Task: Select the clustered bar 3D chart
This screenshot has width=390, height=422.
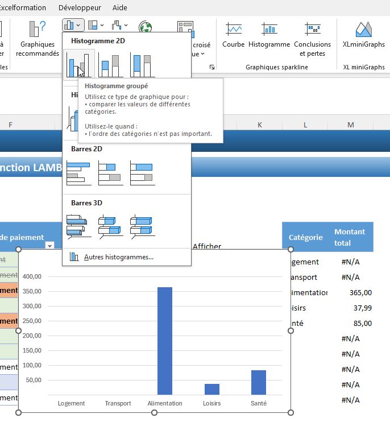Action: [79, 226]
